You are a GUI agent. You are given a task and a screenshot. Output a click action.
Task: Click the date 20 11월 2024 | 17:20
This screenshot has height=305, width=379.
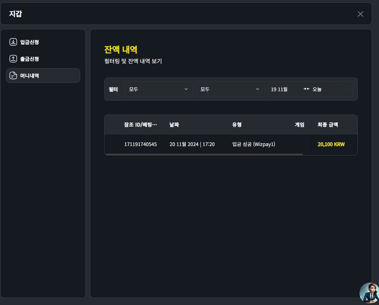(x=192, y=144)
